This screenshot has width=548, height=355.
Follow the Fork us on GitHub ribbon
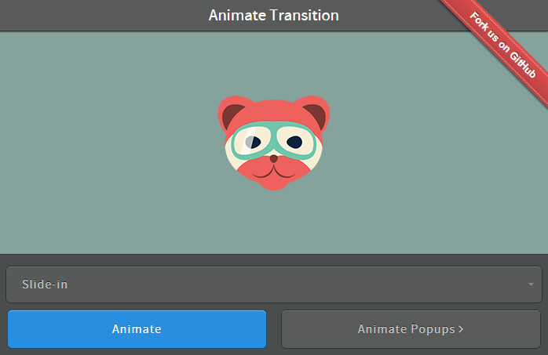click(x=502, y=45)
